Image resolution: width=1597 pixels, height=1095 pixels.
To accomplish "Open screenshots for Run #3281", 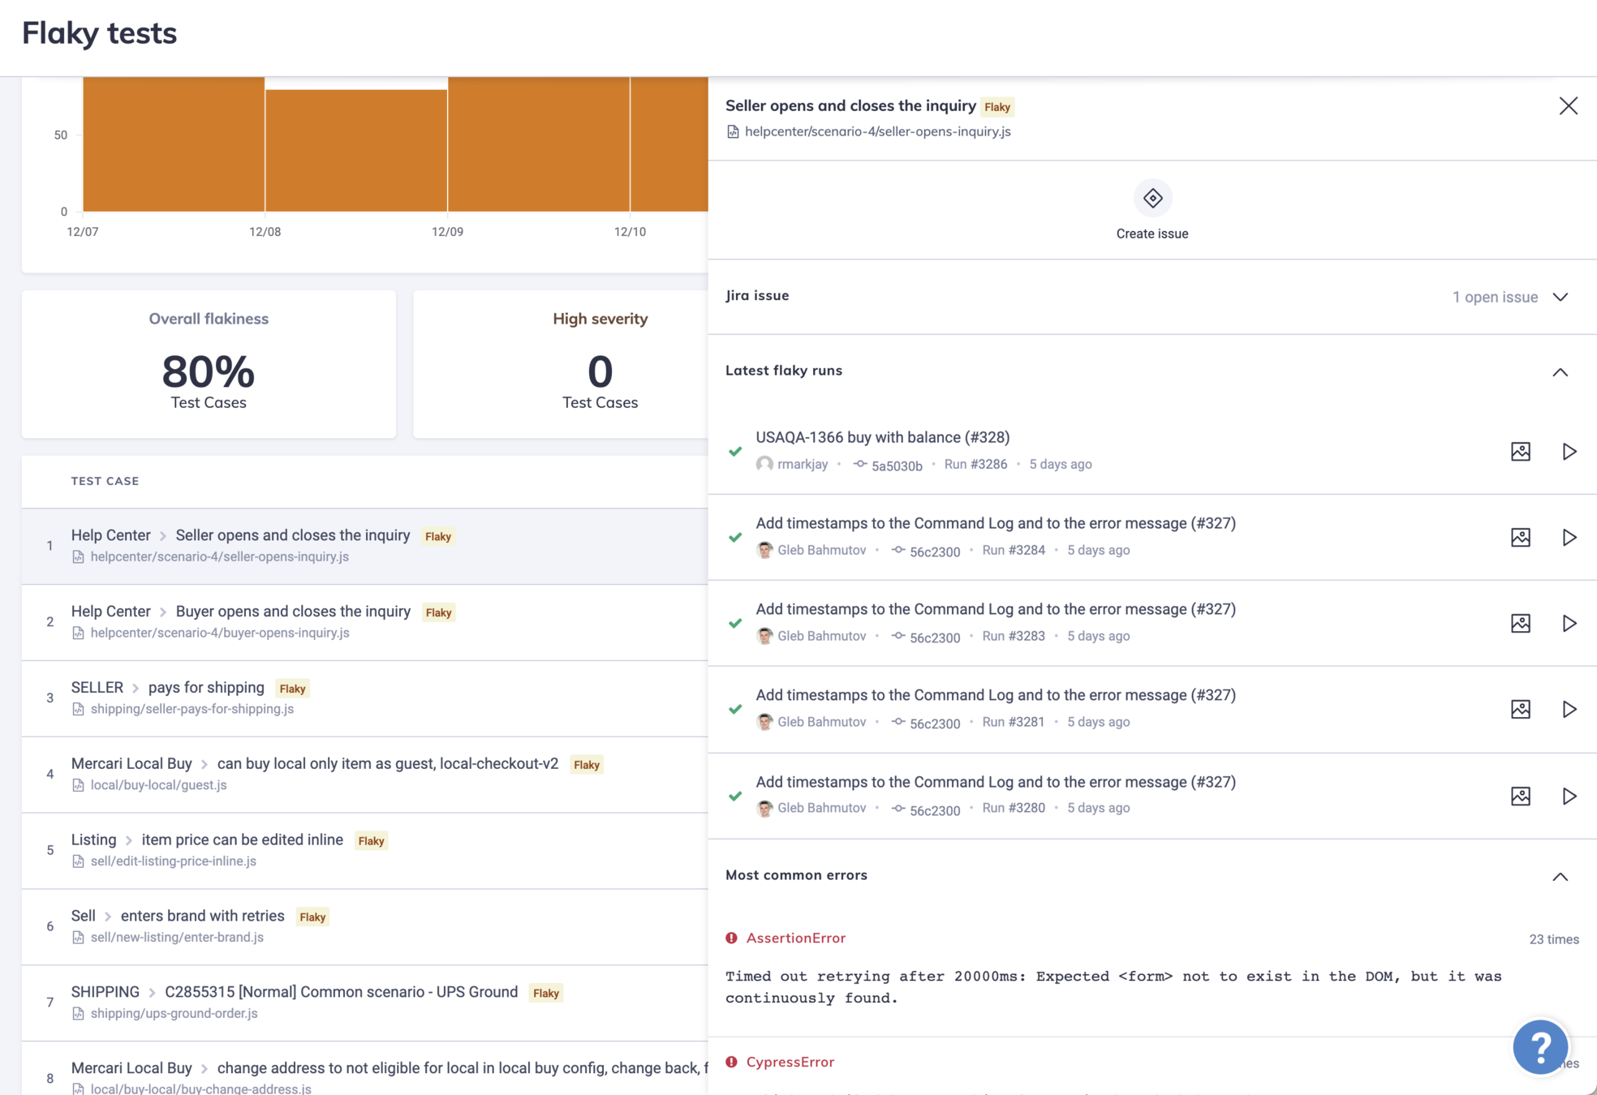I will click(x=1520, y=710).
